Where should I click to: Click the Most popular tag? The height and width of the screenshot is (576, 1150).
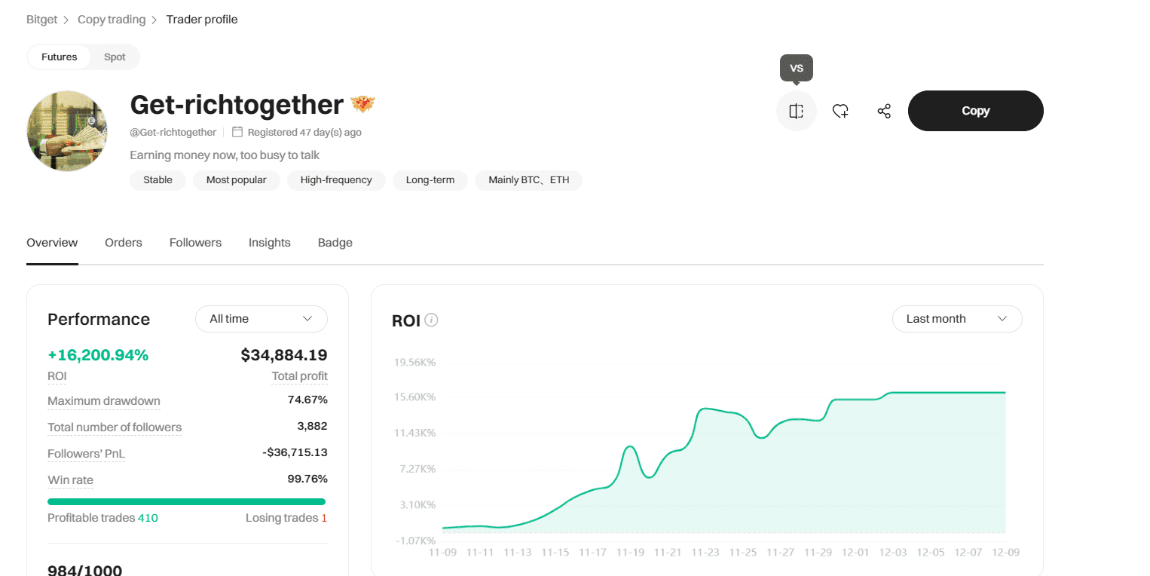tap(236, 180)
